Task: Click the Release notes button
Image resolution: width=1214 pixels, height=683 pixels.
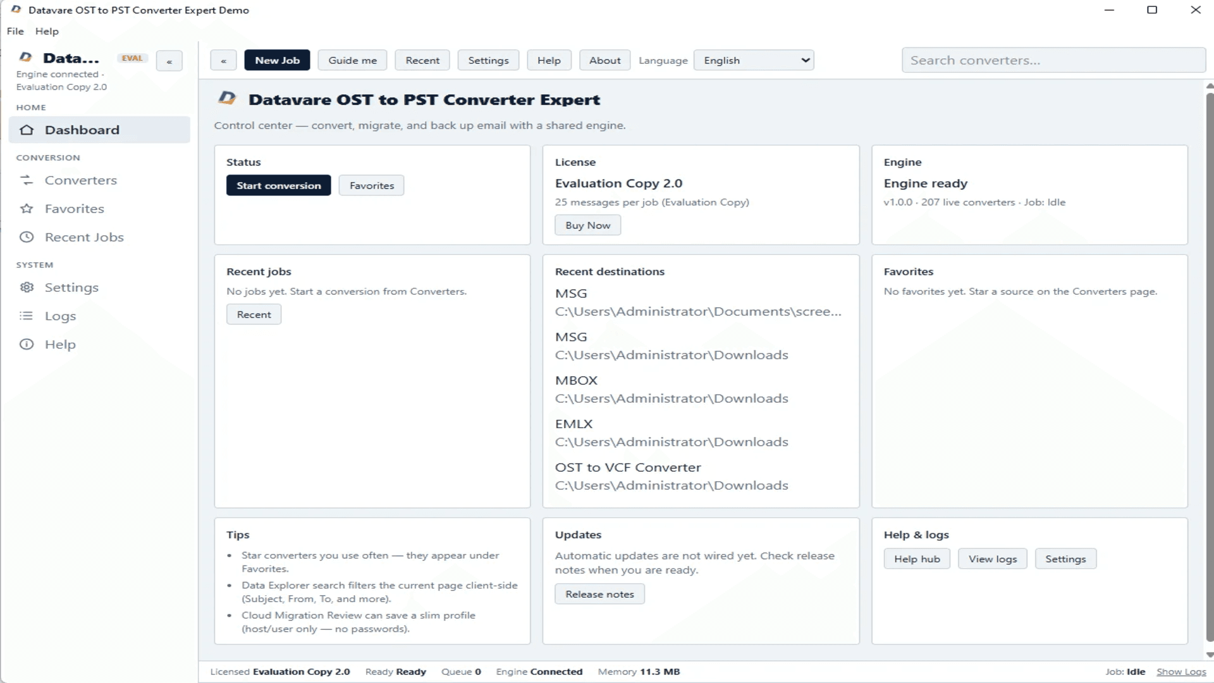Action: coord(599,594)
